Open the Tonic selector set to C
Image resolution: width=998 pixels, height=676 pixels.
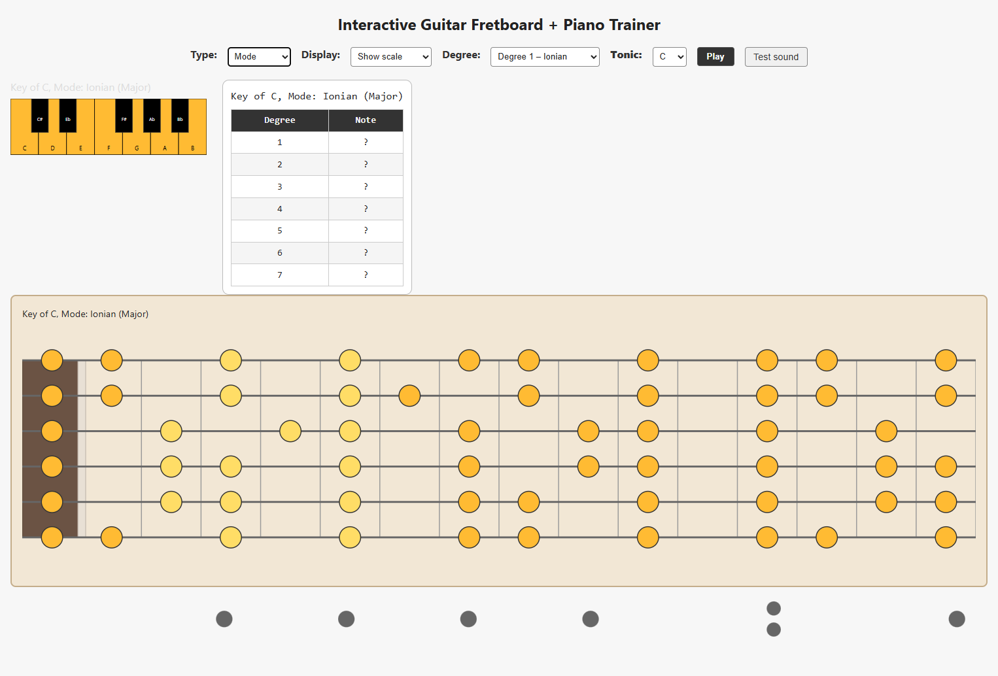click(x=670, y=57)
